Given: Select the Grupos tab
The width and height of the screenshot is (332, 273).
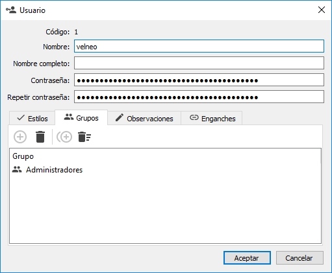Looking at the screenshot, I should pyautogui.click(x=81, y=118).
